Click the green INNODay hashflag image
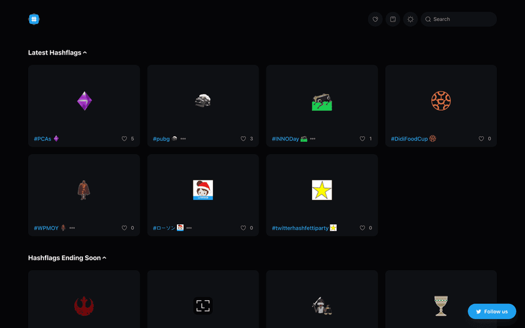525x328 pixels. pos(322,101)
